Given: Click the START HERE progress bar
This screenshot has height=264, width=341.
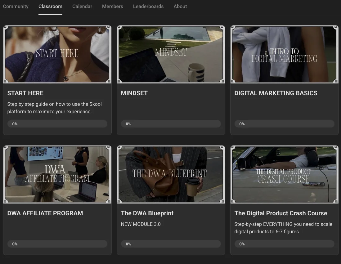Looking at the screenshot, I should [57, 124].
